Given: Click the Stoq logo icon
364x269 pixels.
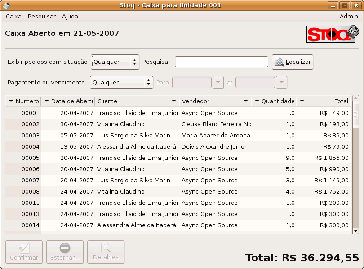Looking at the screenshot, I should pyautogui.click(x=333, y=34).
